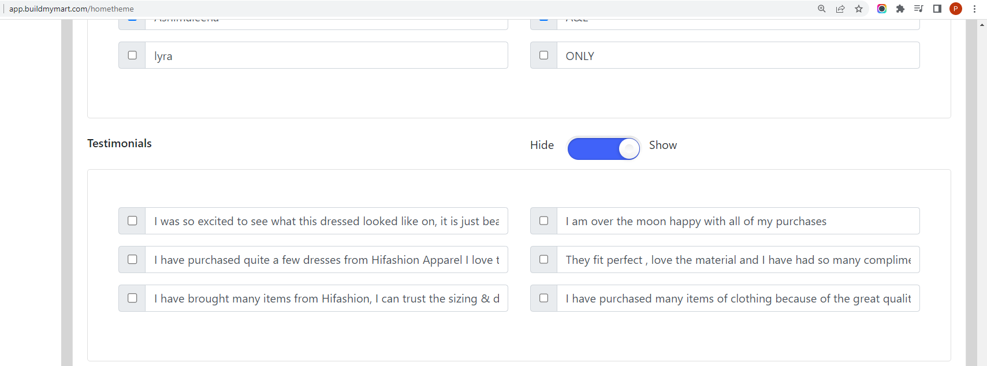Click 'I can trust the sizing' testimonial text
Screen dimensions: 987x366
(x=326, y=298)
